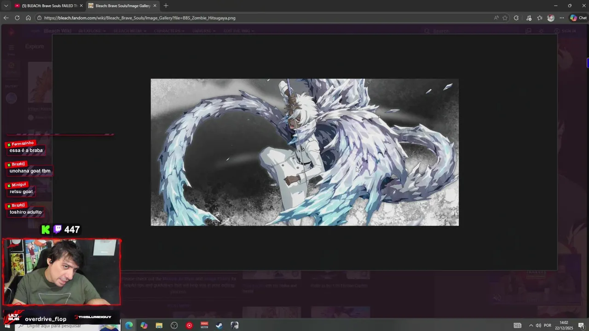Expand the tab search dropdown arrow
Viewport: 589px width, 331px height.
pyautogui.click(x=6, y=6)
